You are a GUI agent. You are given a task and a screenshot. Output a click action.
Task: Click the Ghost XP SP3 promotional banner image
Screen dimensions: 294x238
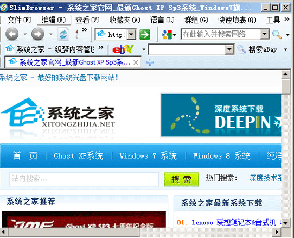click(84, 220)
